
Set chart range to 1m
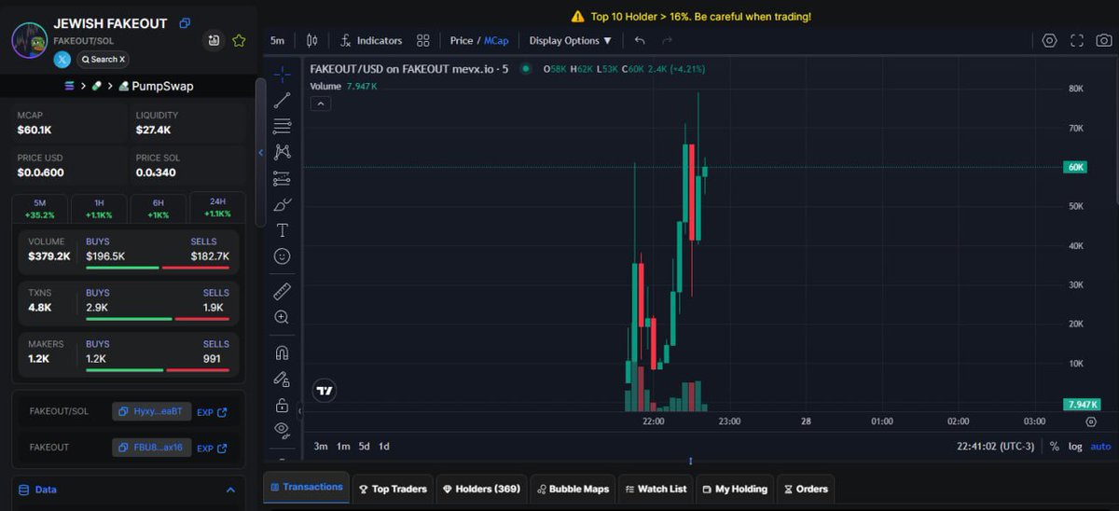(x=343, y=447)
